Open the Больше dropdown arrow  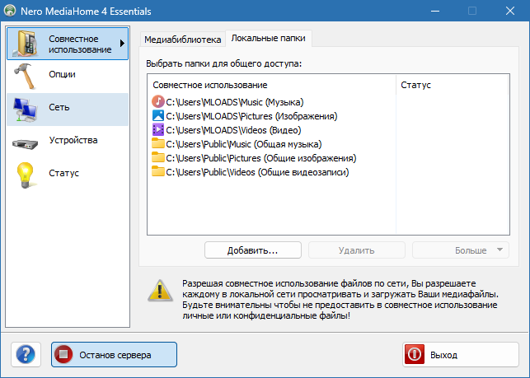500,250
